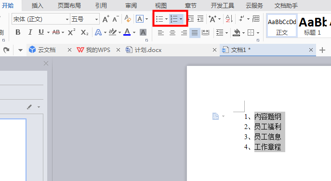Add new document tab with plus
The height and width of the screenshot is (181, 331).
(x=322, y=50)
